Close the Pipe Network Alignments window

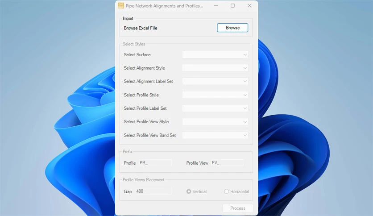[x=249, y=6]
